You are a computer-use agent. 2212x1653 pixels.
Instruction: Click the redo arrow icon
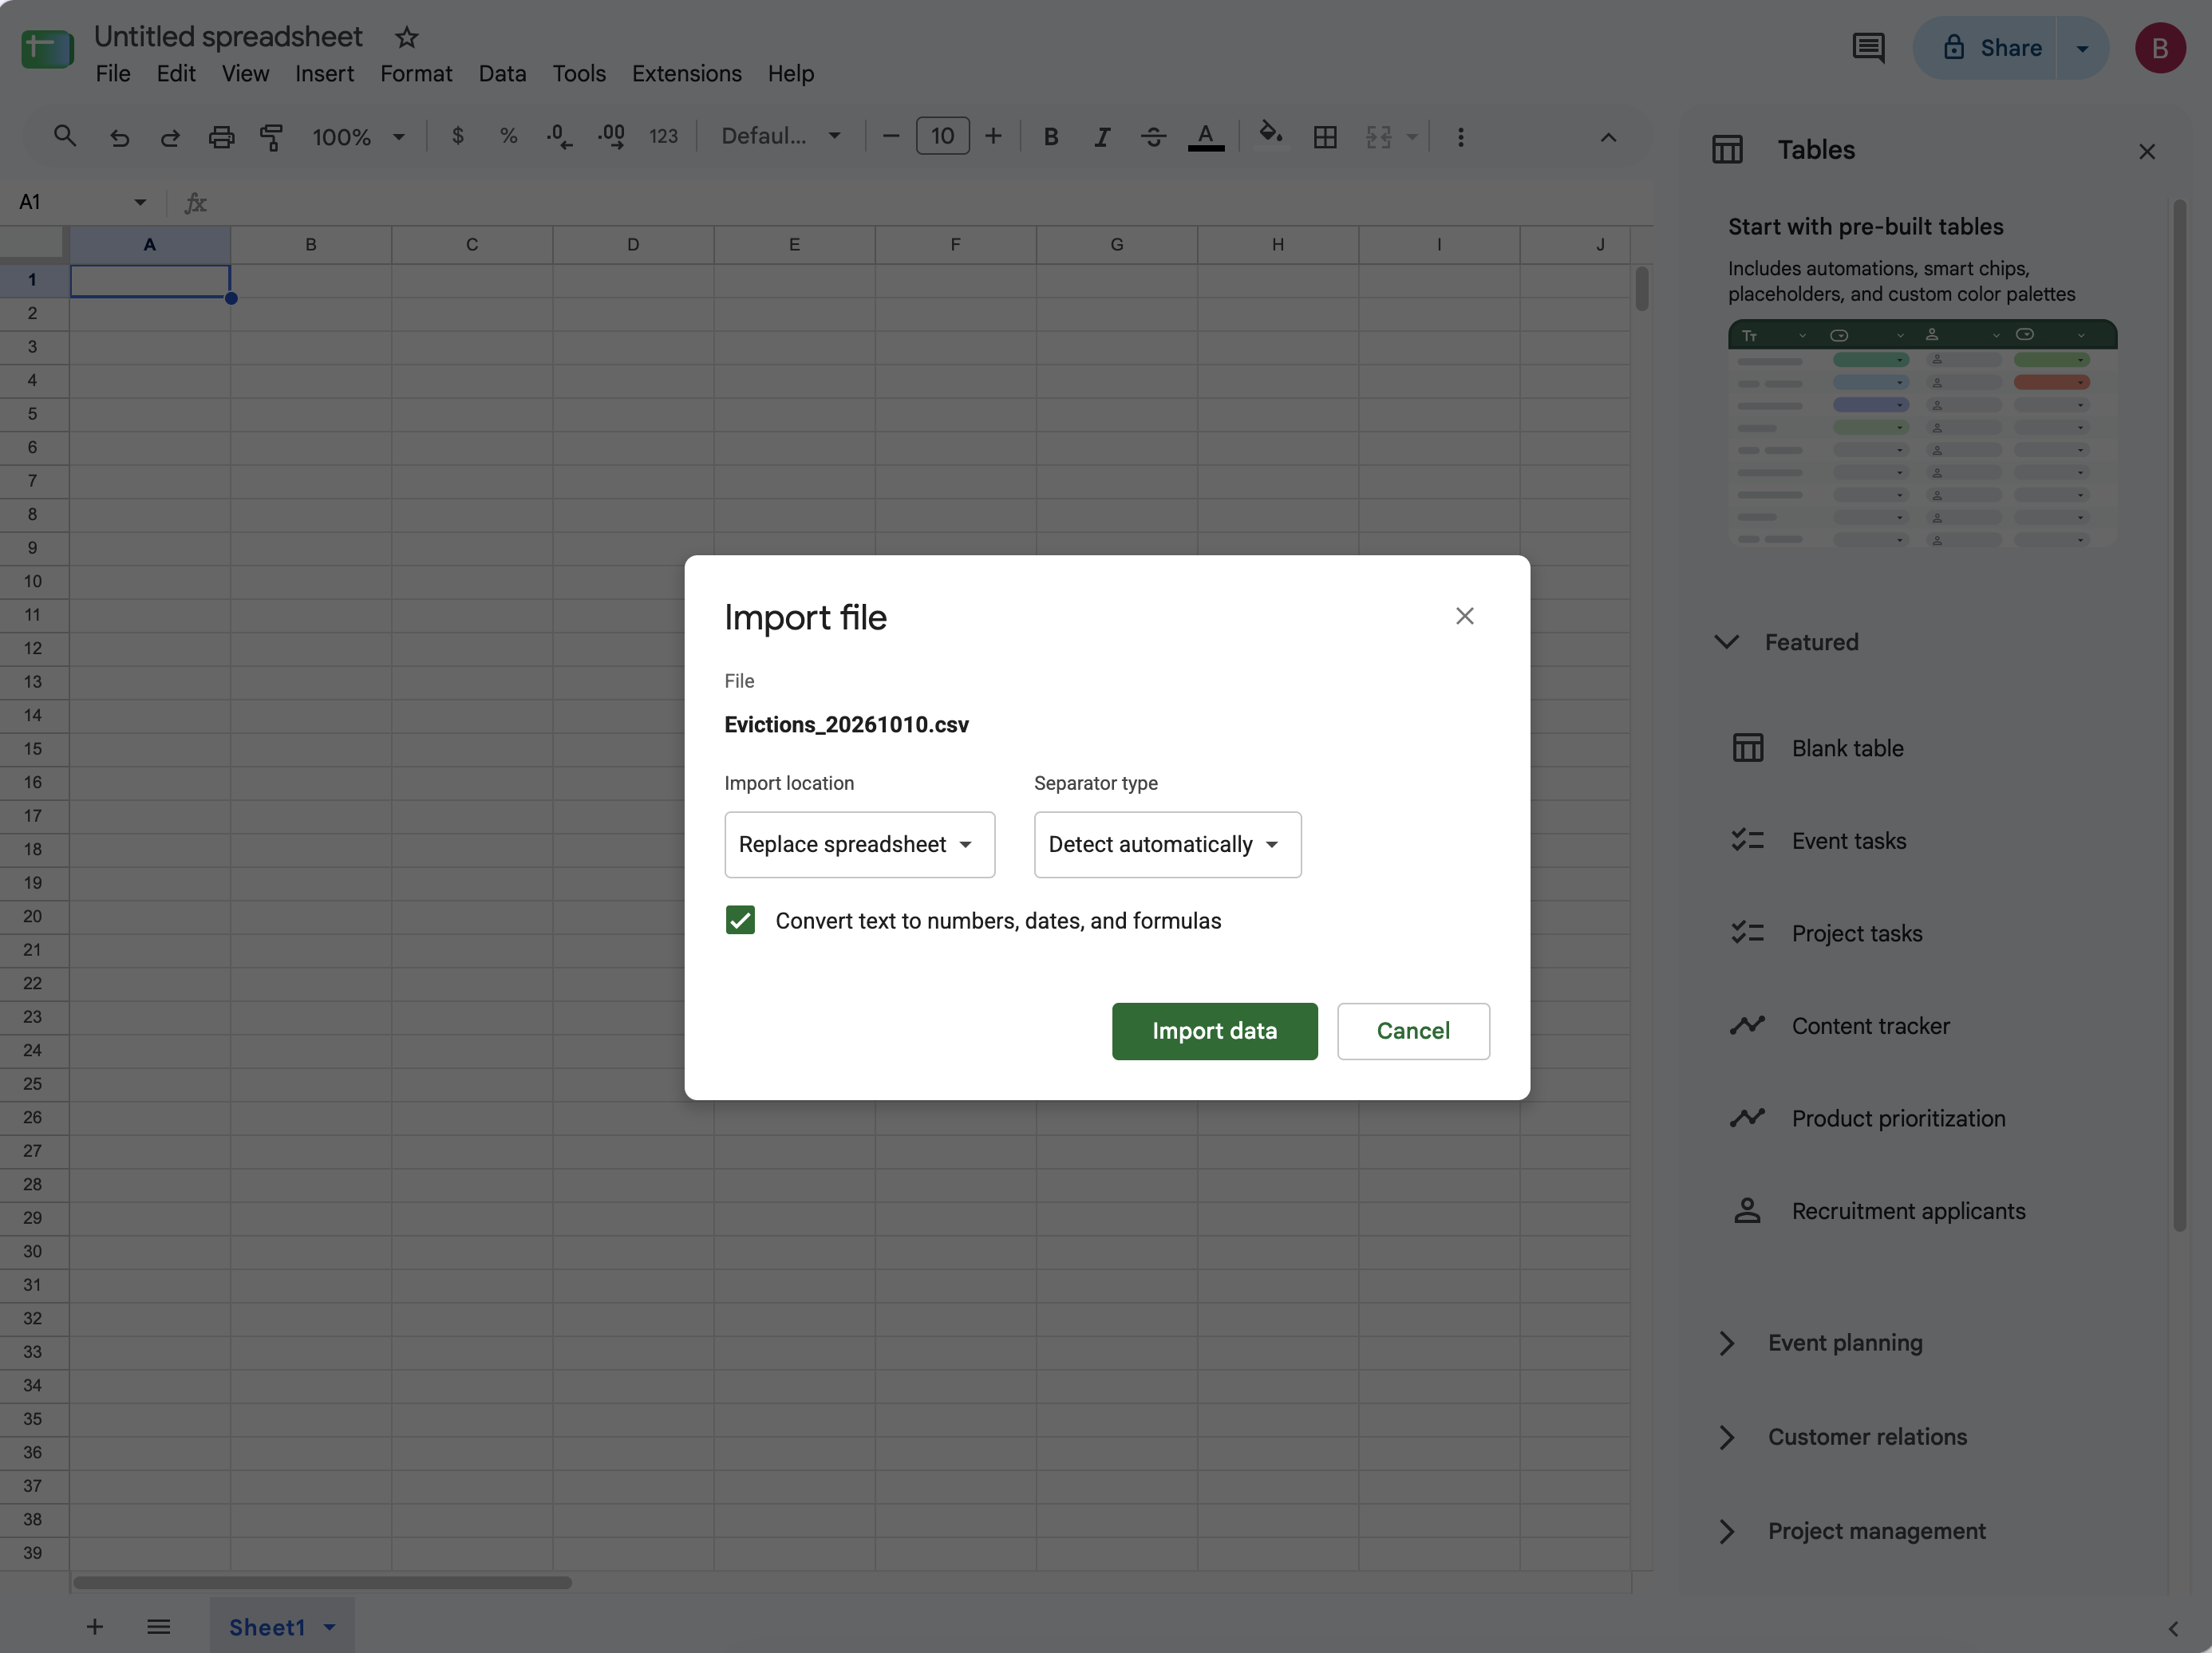pos(170,137)
